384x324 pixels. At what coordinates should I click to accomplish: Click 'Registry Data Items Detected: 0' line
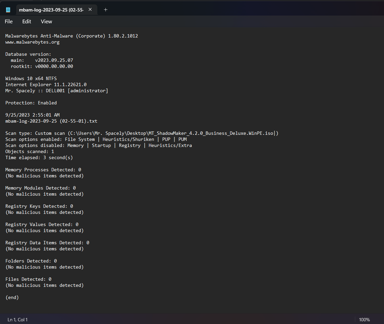coord(47,243)
